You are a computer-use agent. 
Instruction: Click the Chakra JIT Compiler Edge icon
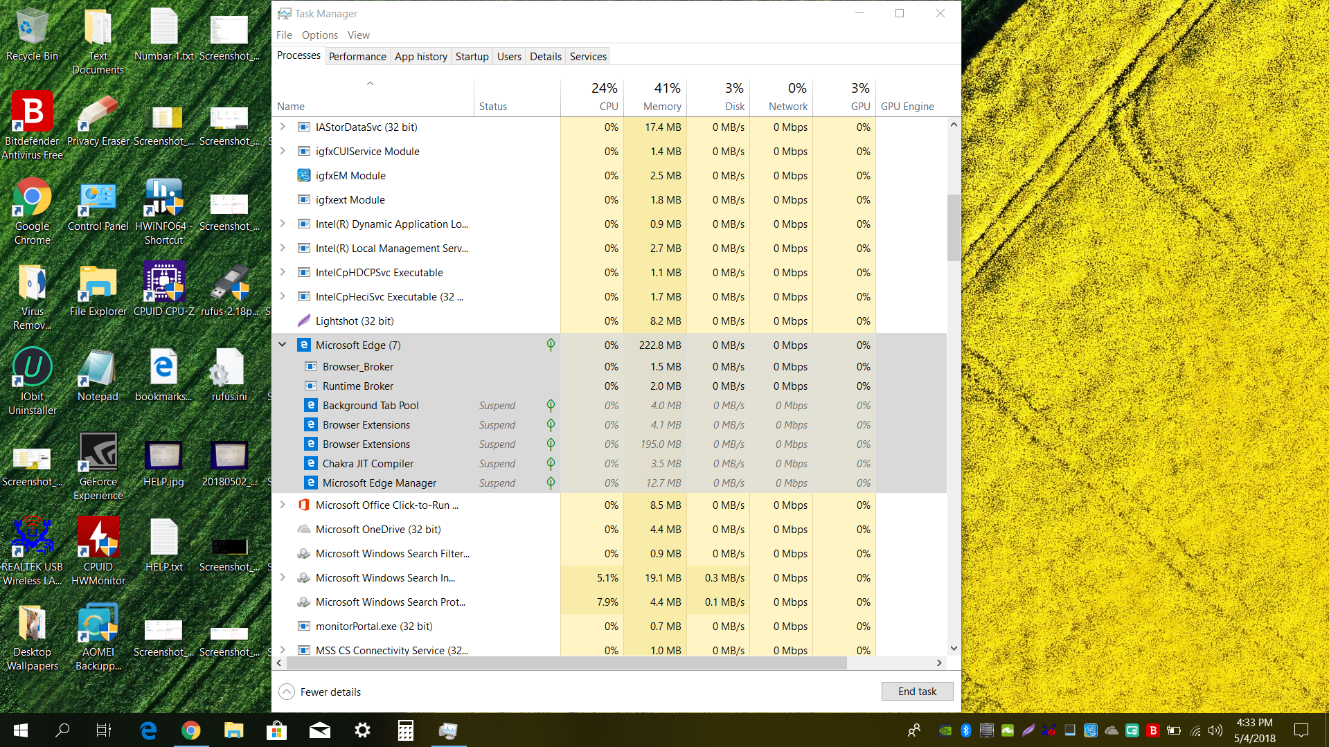(311, 463)
